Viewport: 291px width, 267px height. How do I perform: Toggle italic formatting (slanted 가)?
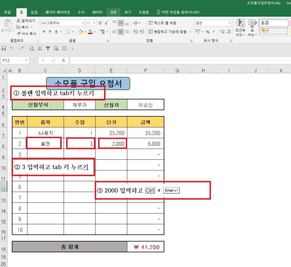(x=50, y=32)
